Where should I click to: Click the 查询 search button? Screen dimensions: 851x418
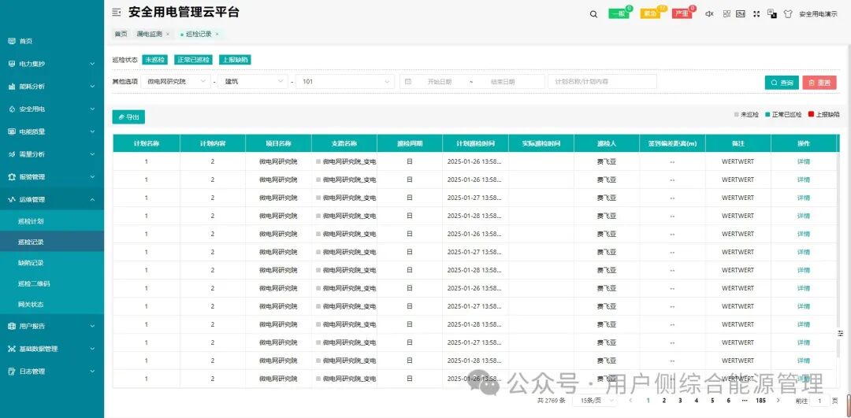[x=782, y=83]
